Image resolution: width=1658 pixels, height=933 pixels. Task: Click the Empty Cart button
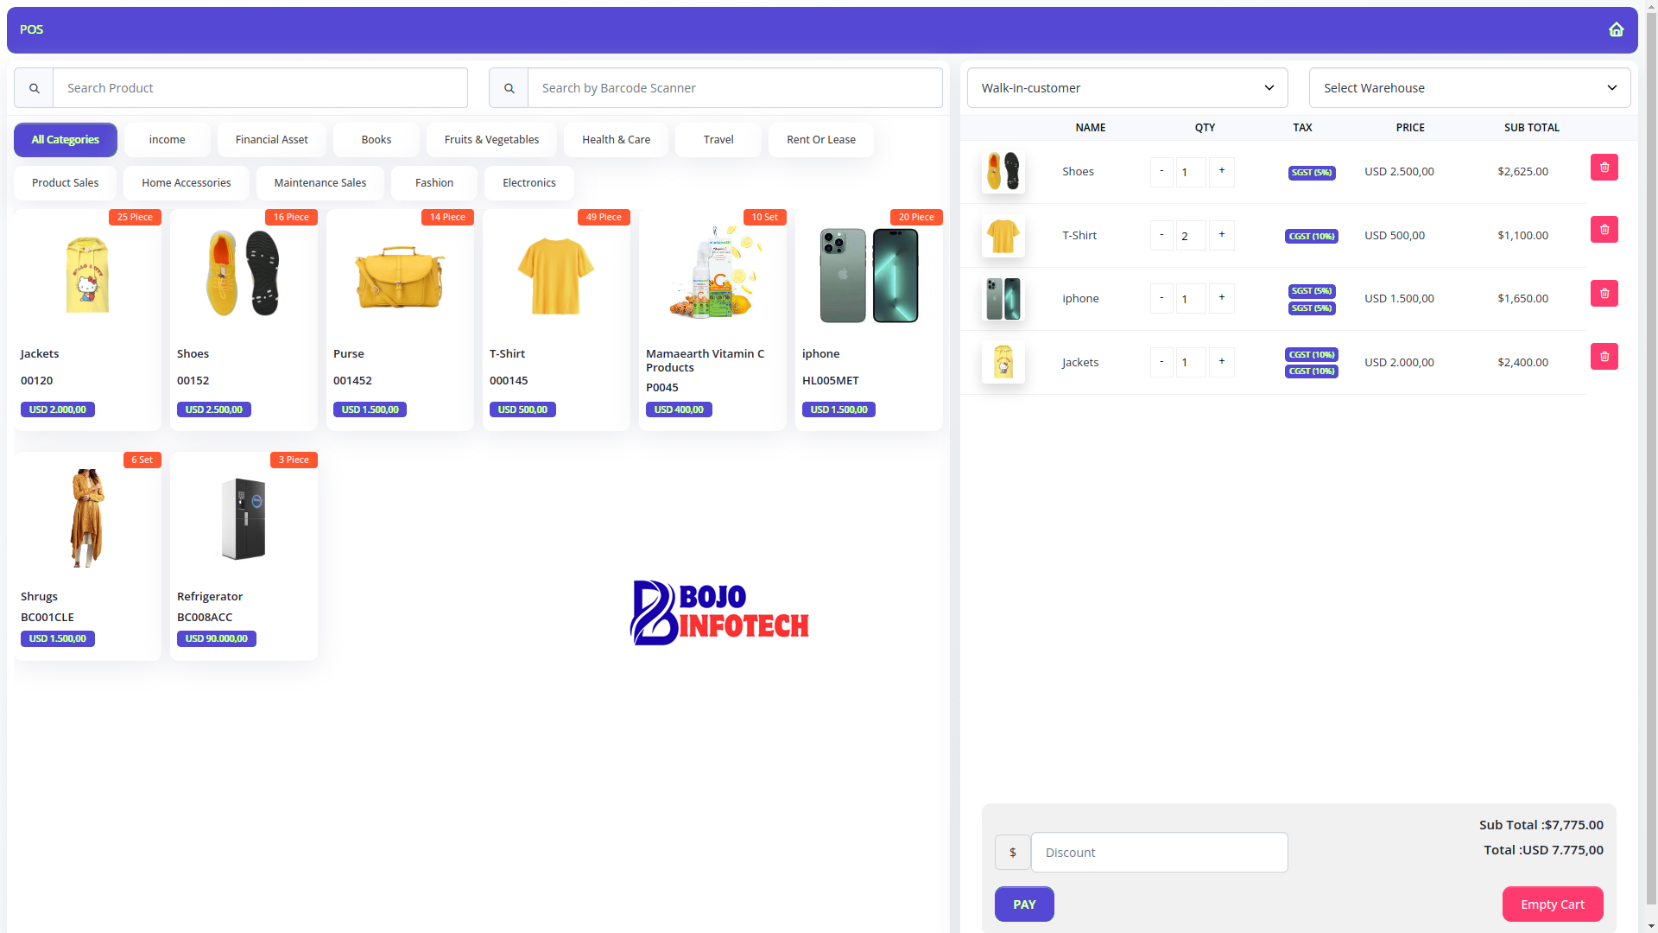[x=1552, y=904]
